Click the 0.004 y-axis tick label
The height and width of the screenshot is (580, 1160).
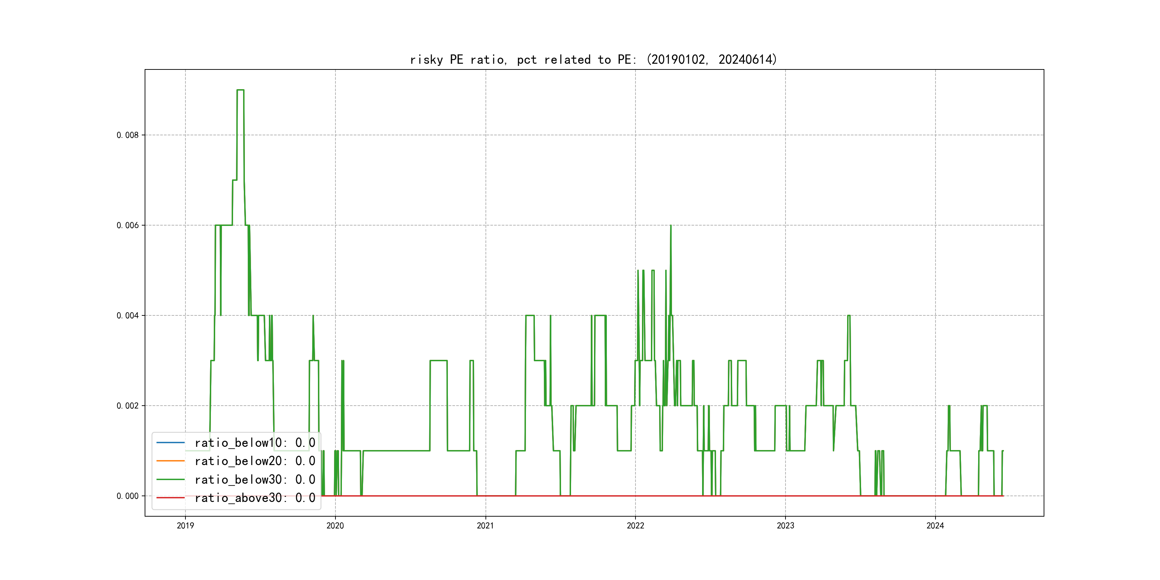(x=127, y=316)
